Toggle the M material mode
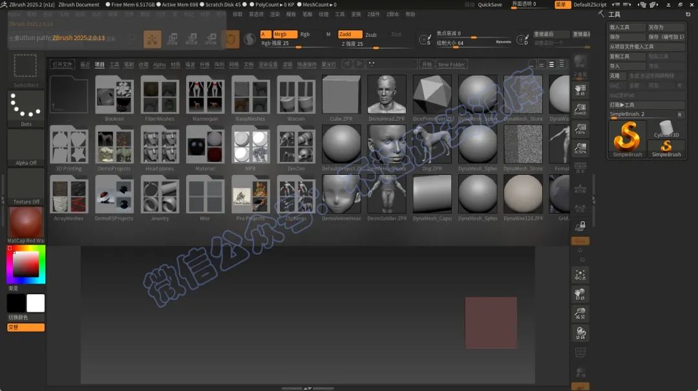The width and height of the screenshot is (698, 391). coord(328,34)
